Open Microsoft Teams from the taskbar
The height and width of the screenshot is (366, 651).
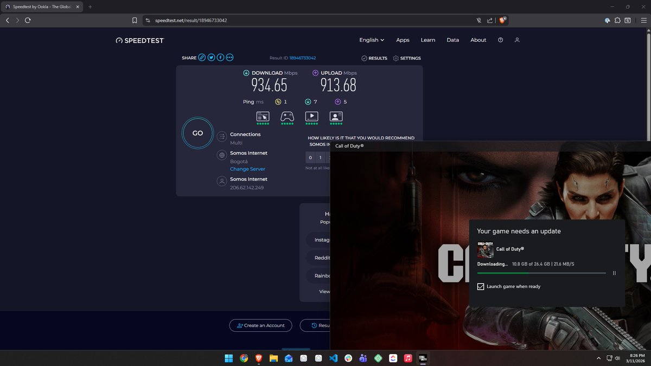pos(363,358)
